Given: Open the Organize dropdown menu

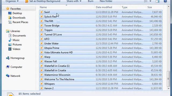Looking at the screenshot, I should coord(12,1).
